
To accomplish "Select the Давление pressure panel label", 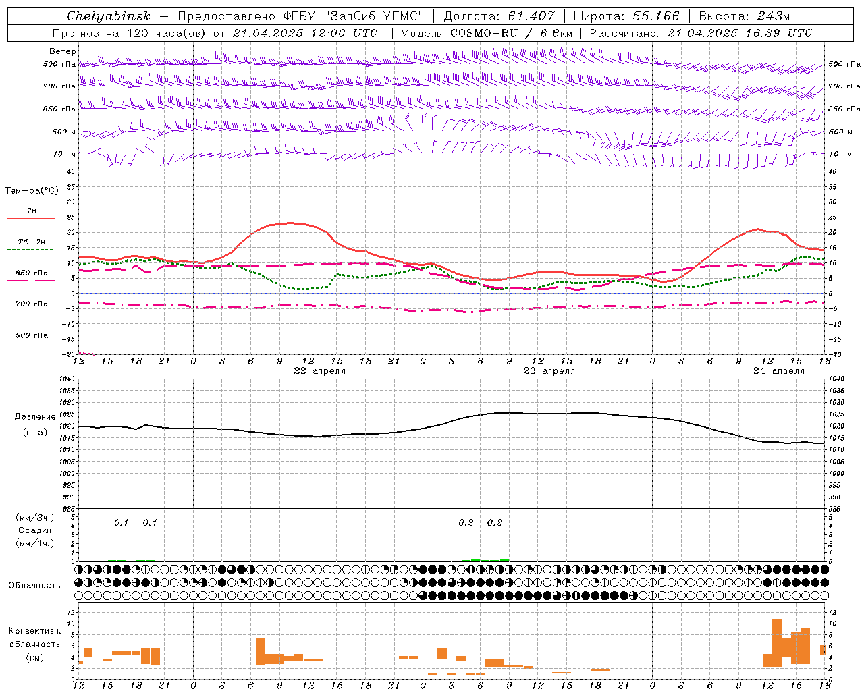I will click(x=35, y=417).
